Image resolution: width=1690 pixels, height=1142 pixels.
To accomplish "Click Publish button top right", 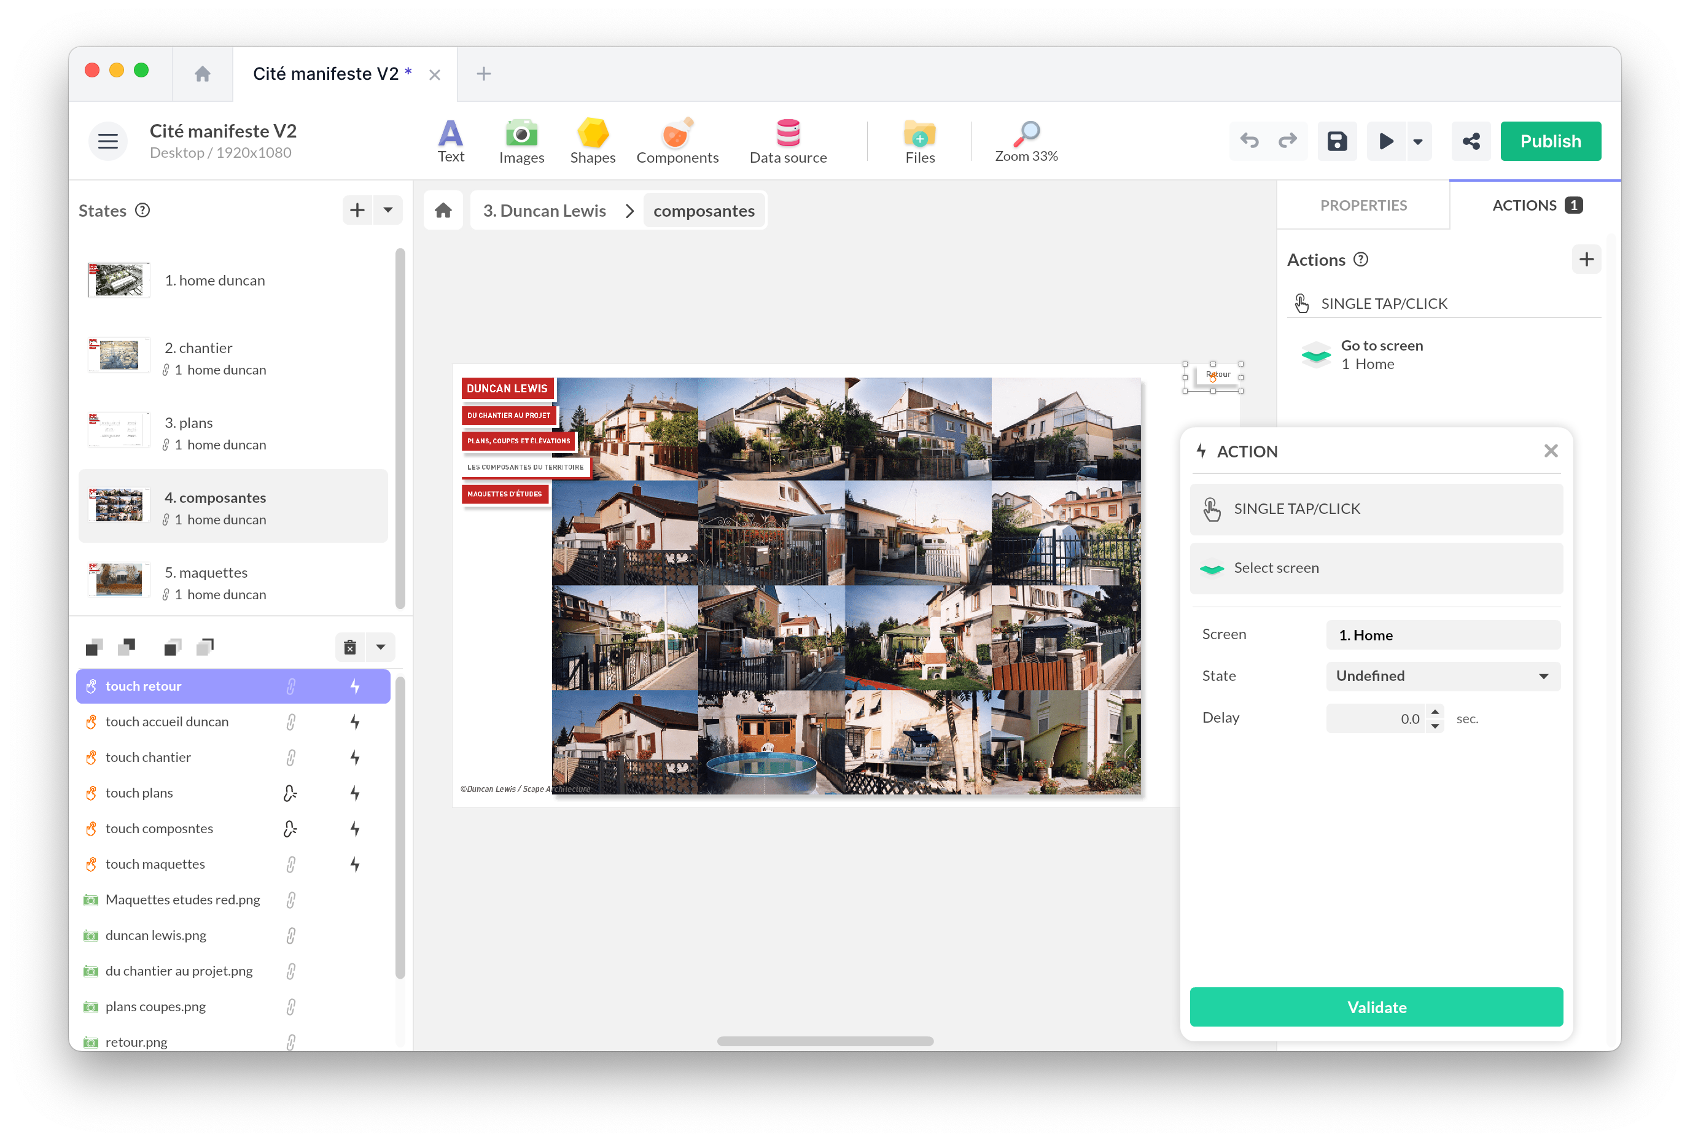I will [x=1551, y=140].
